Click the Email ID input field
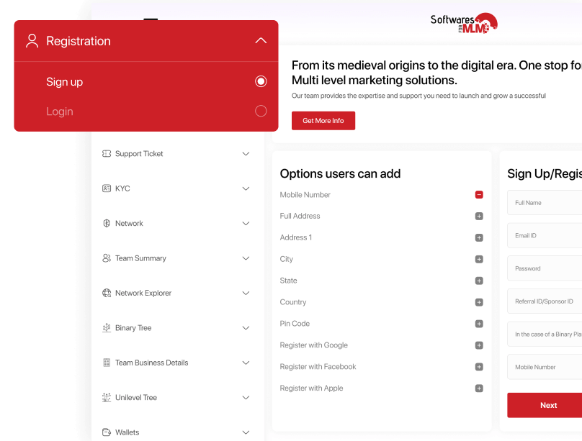 pyautogui.click(x=545, y=235)
